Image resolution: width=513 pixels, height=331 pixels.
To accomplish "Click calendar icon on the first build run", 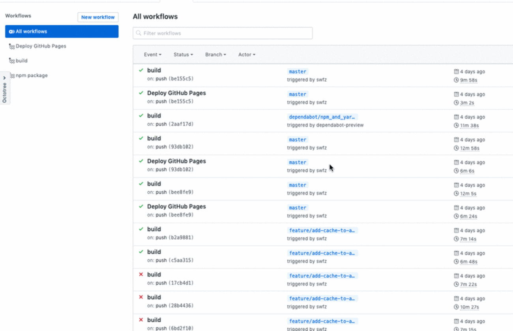I will pyautogui.click(x=456, y=72).
